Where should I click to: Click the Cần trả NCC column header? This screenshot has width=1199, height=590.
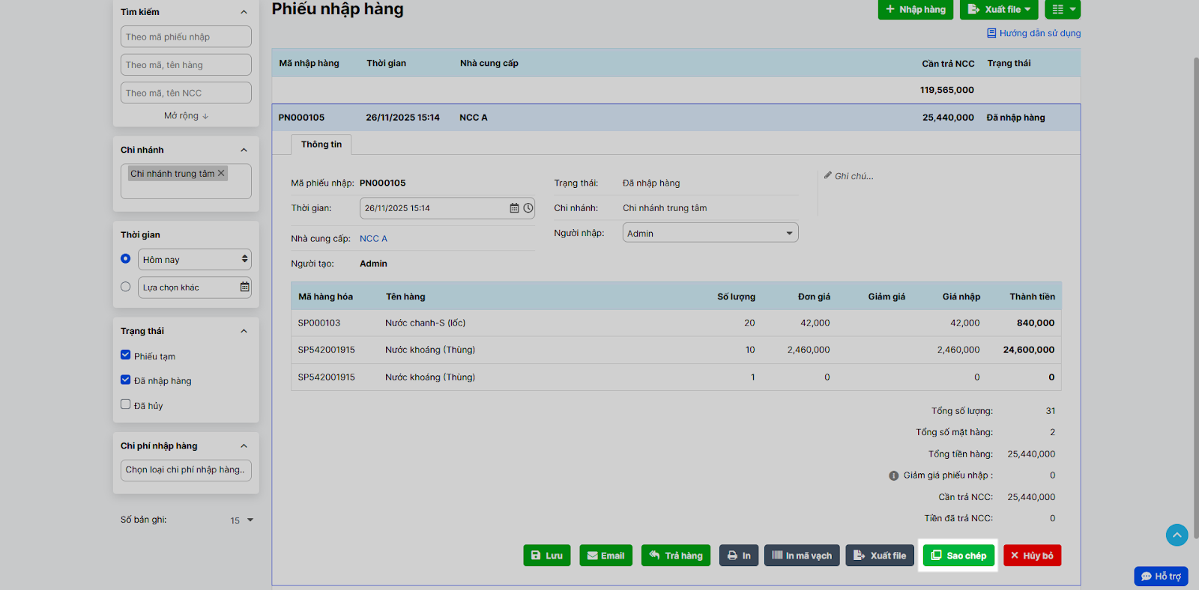pos(948,64)
